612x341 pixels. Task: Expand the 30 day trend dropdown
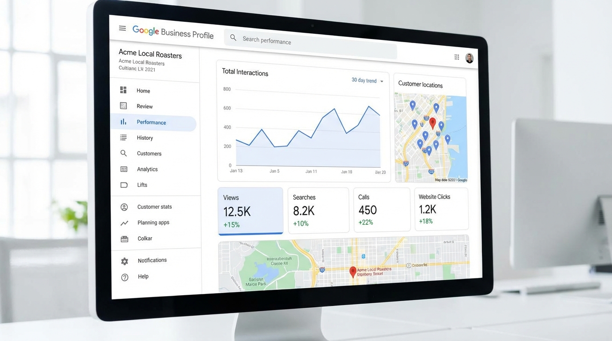pos(367,81)
